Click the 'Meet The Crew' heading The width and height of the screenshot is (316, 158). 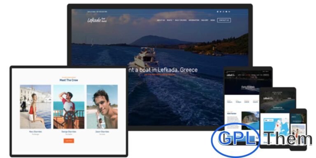69,80
